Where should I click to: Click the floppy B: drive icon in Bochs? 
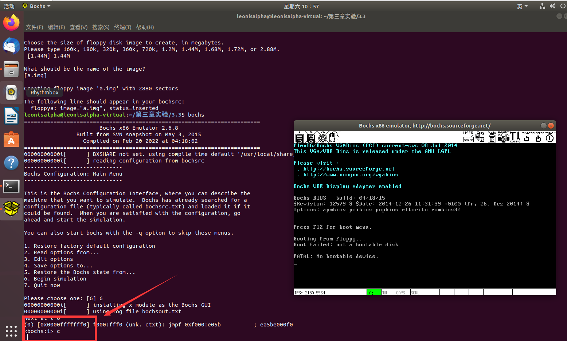[x=311, y=137]
